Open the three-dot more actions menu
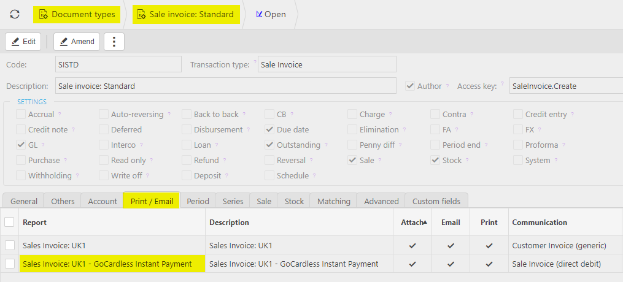623x282 pixels. (x=114, y=42)
